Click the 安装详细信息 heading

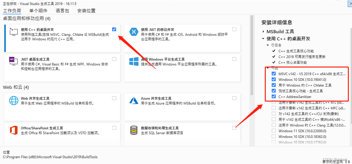pos(277,22)
